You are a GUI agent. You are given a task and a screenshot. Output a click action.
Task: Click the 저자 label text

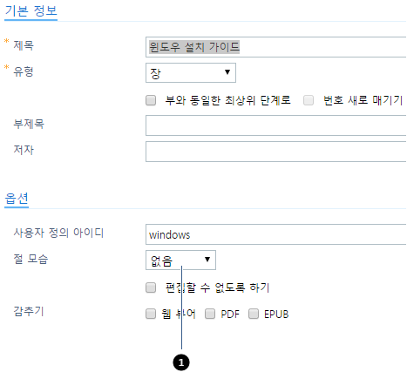[24, 150]
